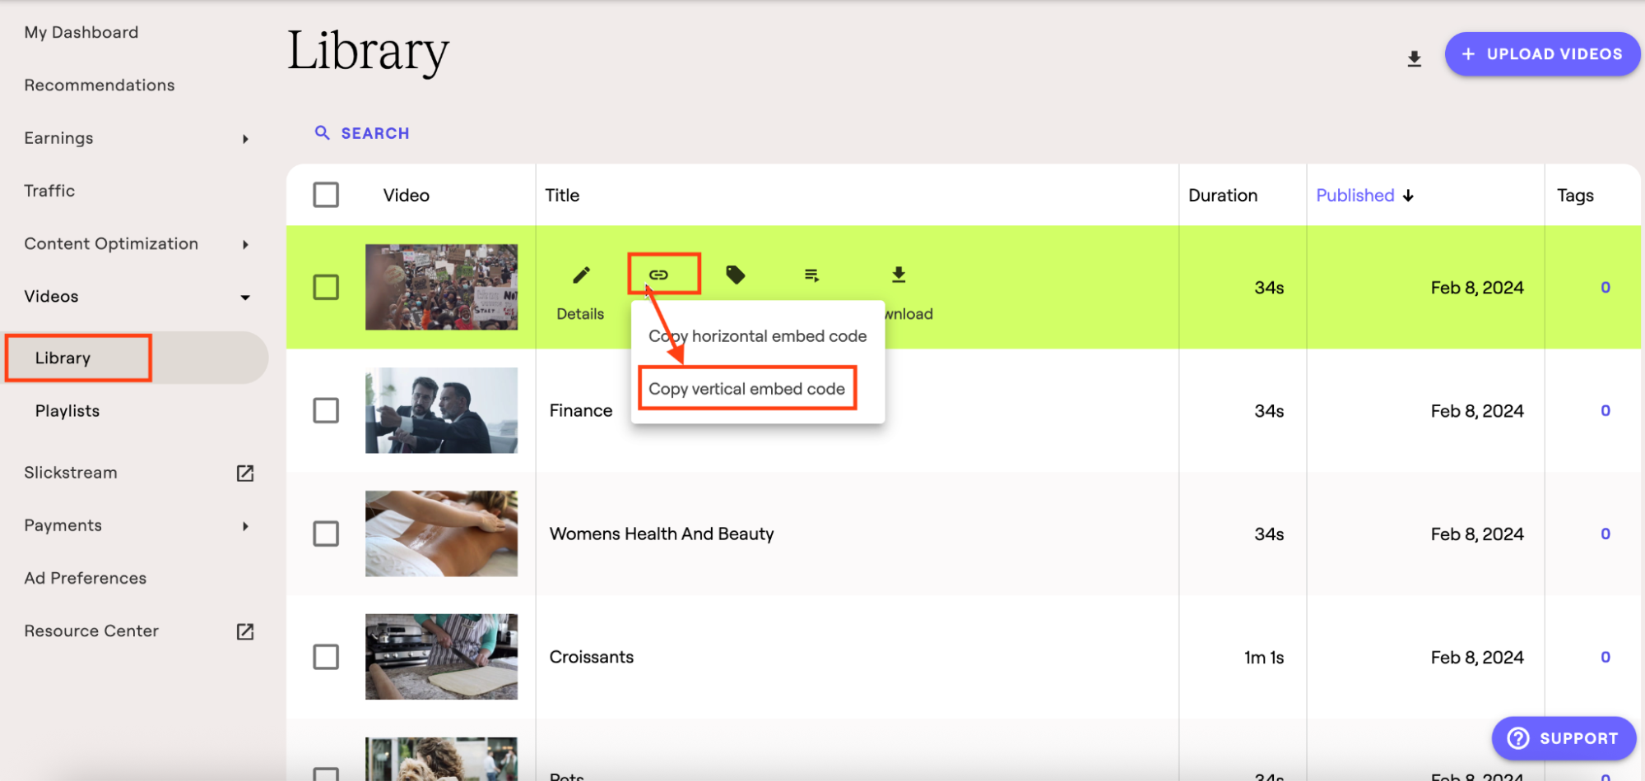Expand the Content Optimization arrow
The image size is (1645, 781).
pyautogui.click(x=245, y=244)
